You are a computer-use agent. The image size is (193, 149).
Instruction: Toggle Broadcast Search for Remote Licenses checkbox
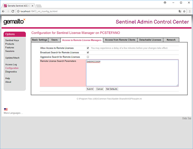[88, 53]
